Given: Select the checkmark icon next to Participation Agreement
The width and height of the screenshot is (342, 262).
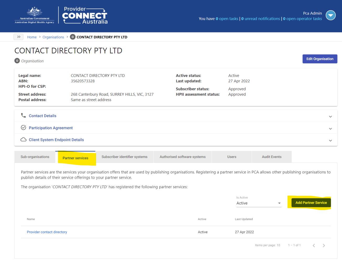Looking at the screenshot, I should [x=23, y=128].
